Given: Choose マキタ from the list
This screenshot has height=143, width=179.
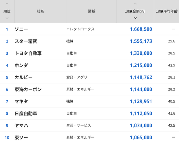Looking at the screenshot, I should 21,101.
